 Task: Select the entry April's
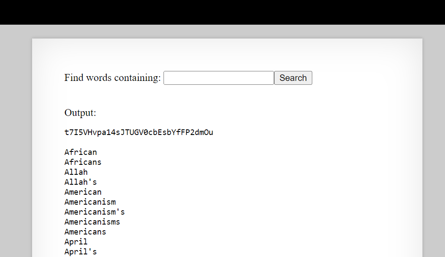pos(80,251)
